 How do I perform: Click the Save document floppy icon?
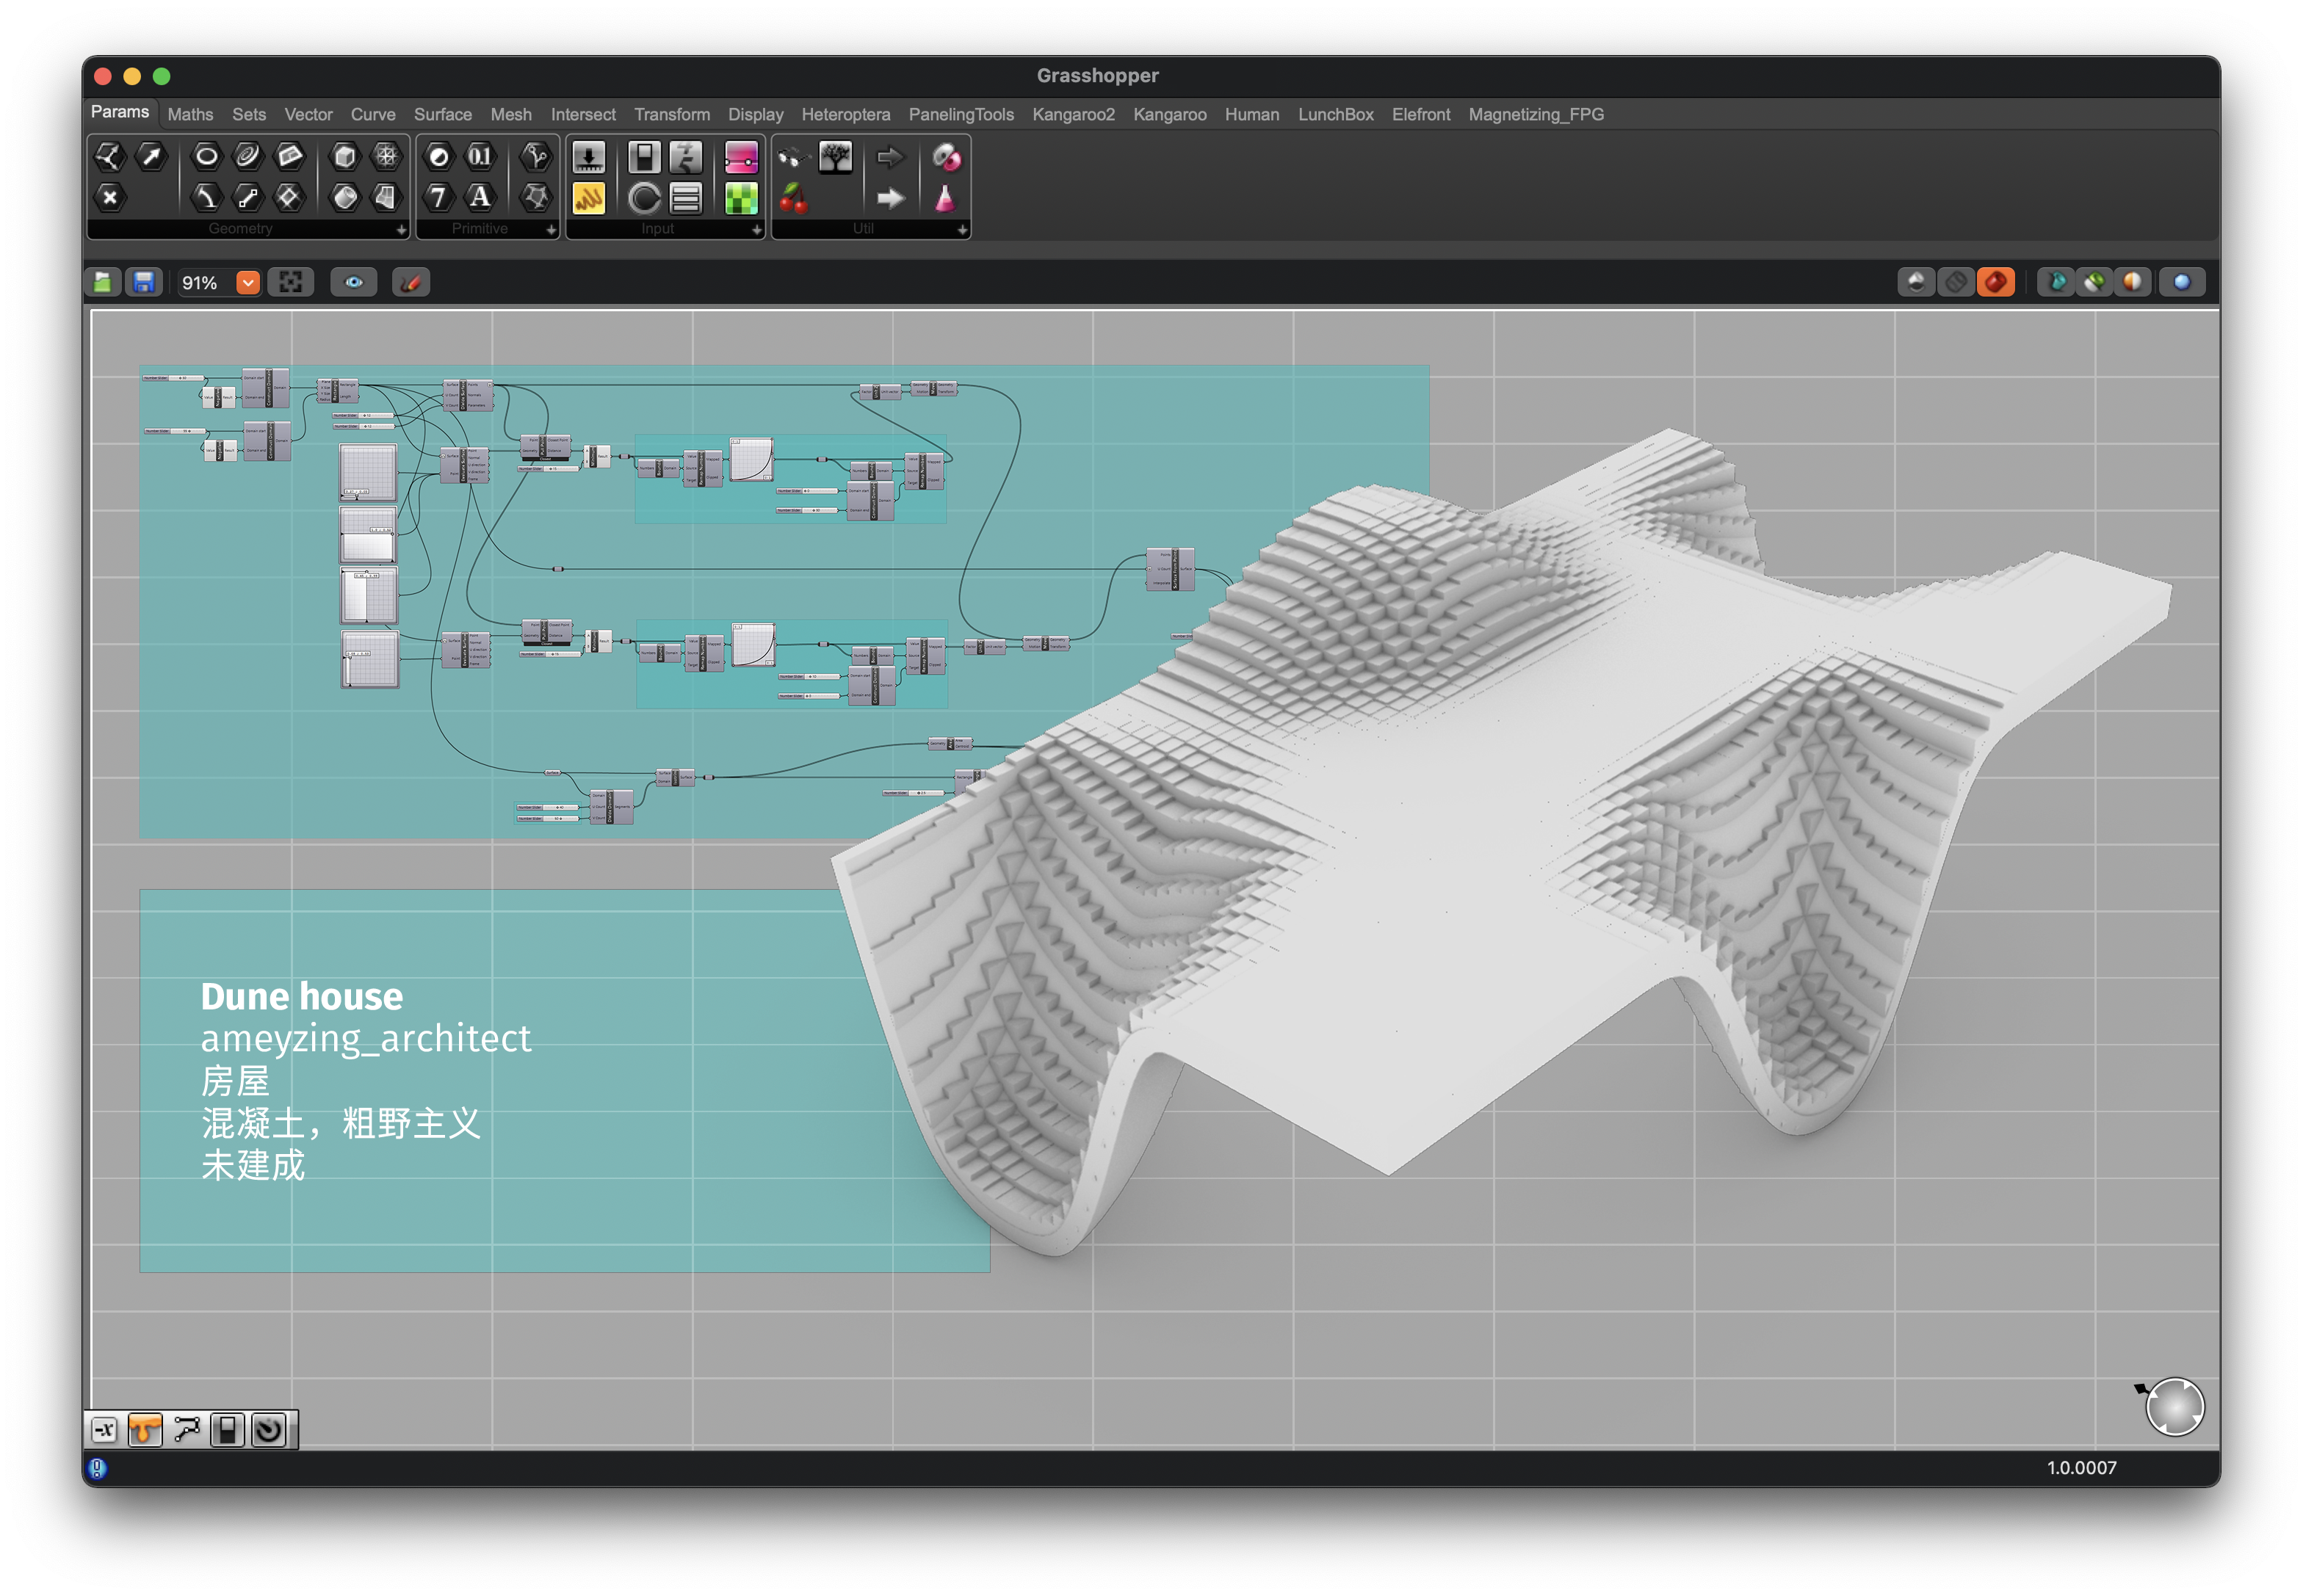[144, 283]
